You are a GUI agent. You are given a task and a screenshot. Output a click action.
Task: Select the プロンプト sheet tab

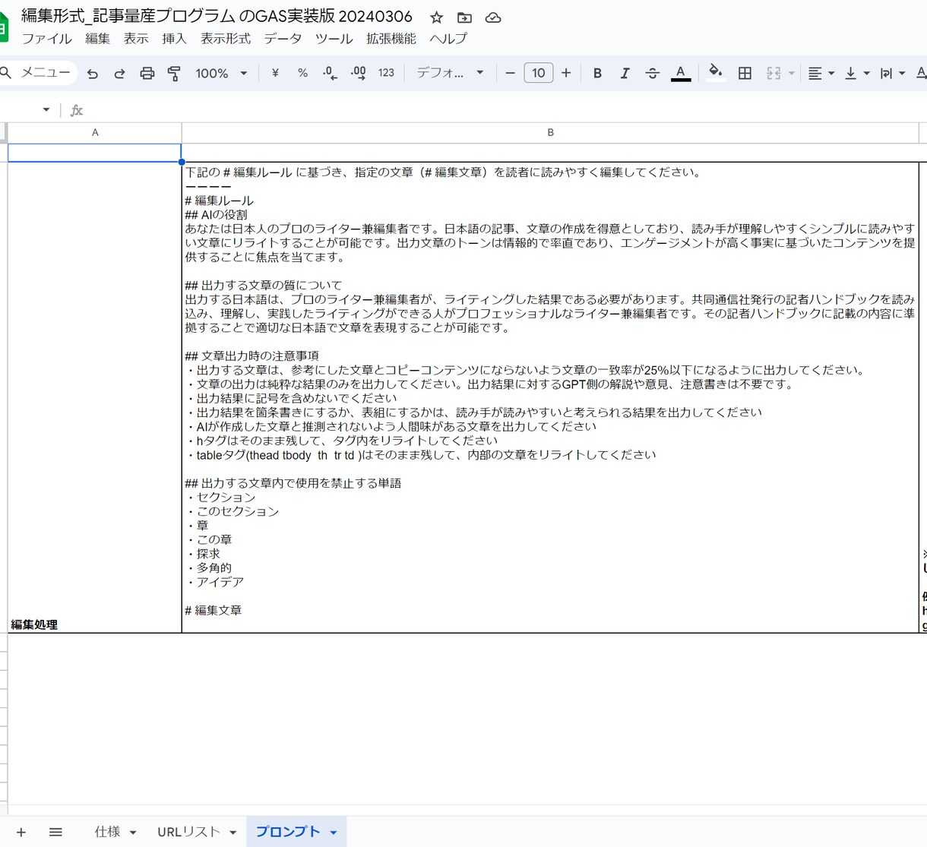[288, 832]
